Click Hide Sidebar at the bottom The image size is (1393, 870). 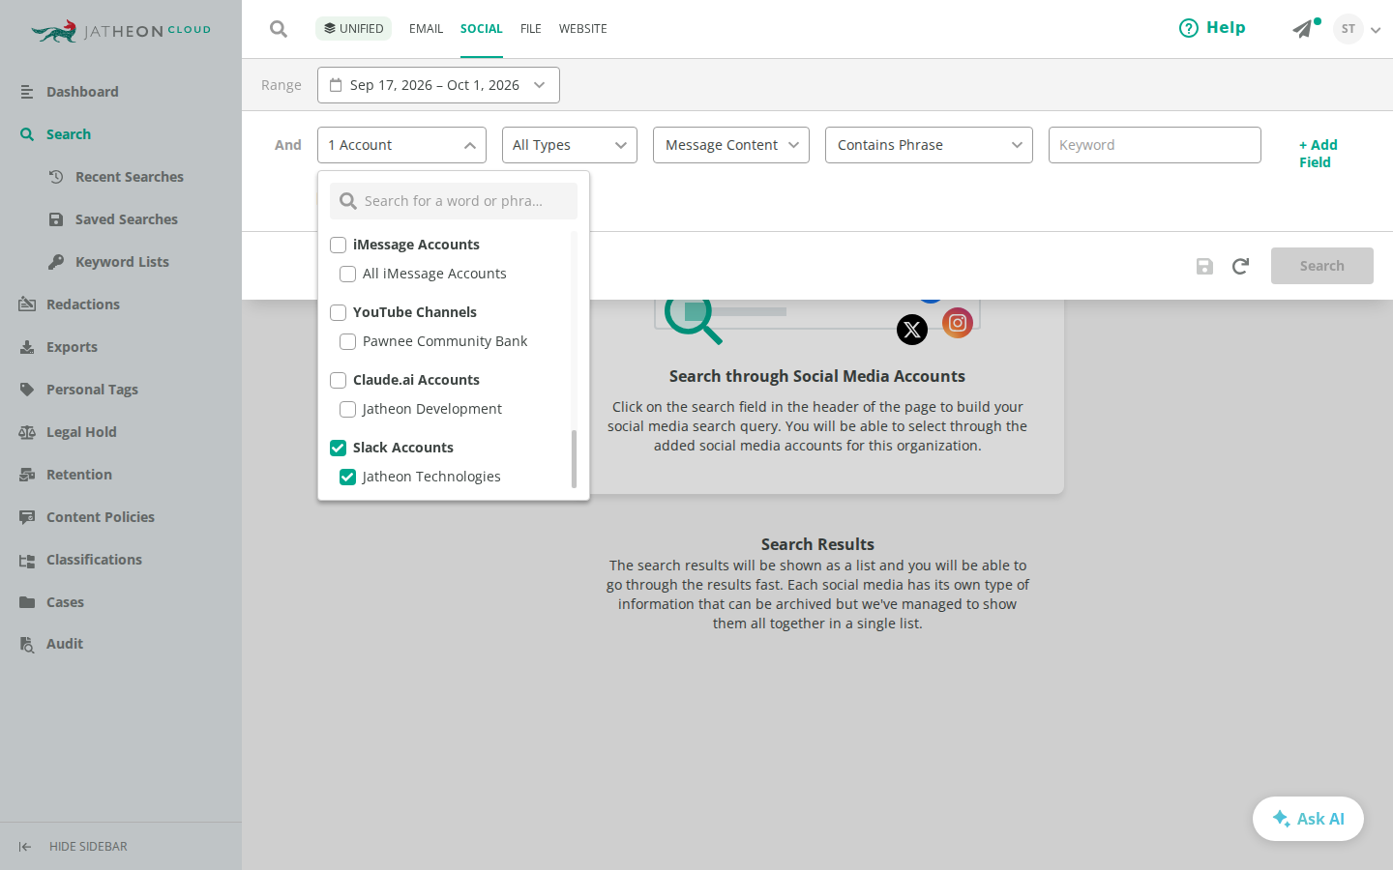coord(73,847)
